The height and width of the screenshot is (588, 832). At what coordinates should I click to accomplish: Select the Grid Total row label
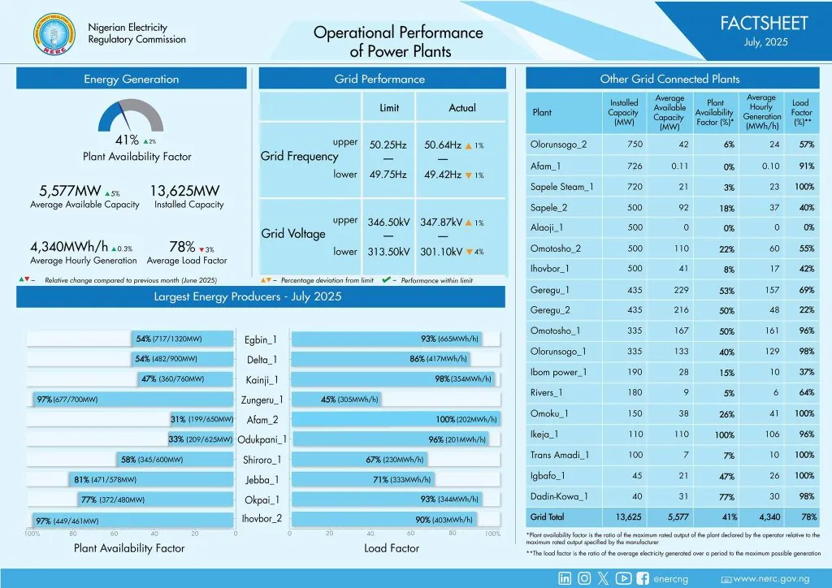[x=550, y=517]
